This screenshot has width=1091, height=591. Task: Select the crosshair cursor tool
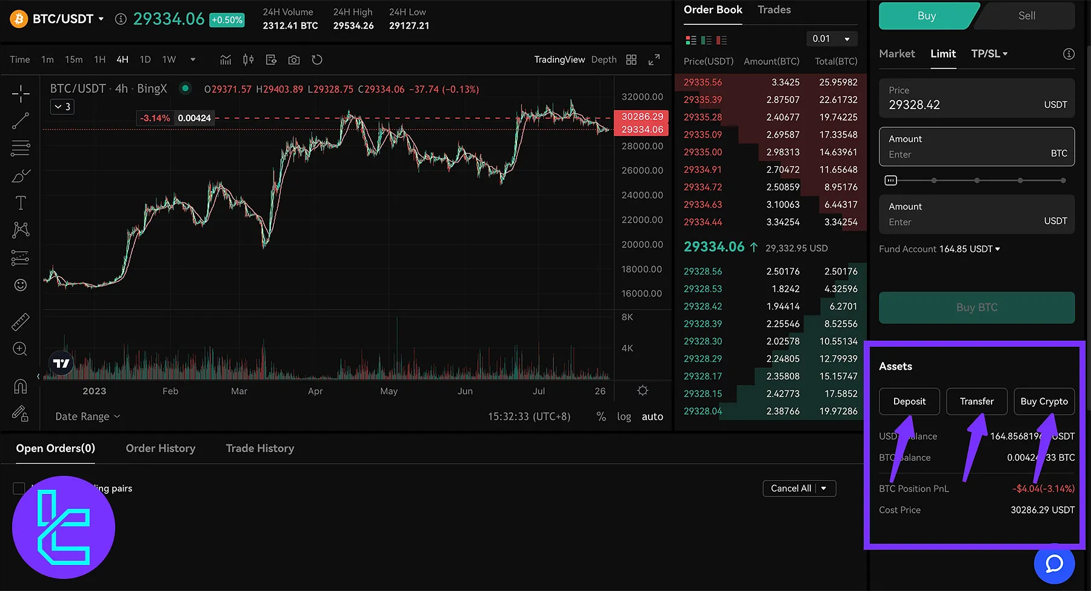(21, 94)
